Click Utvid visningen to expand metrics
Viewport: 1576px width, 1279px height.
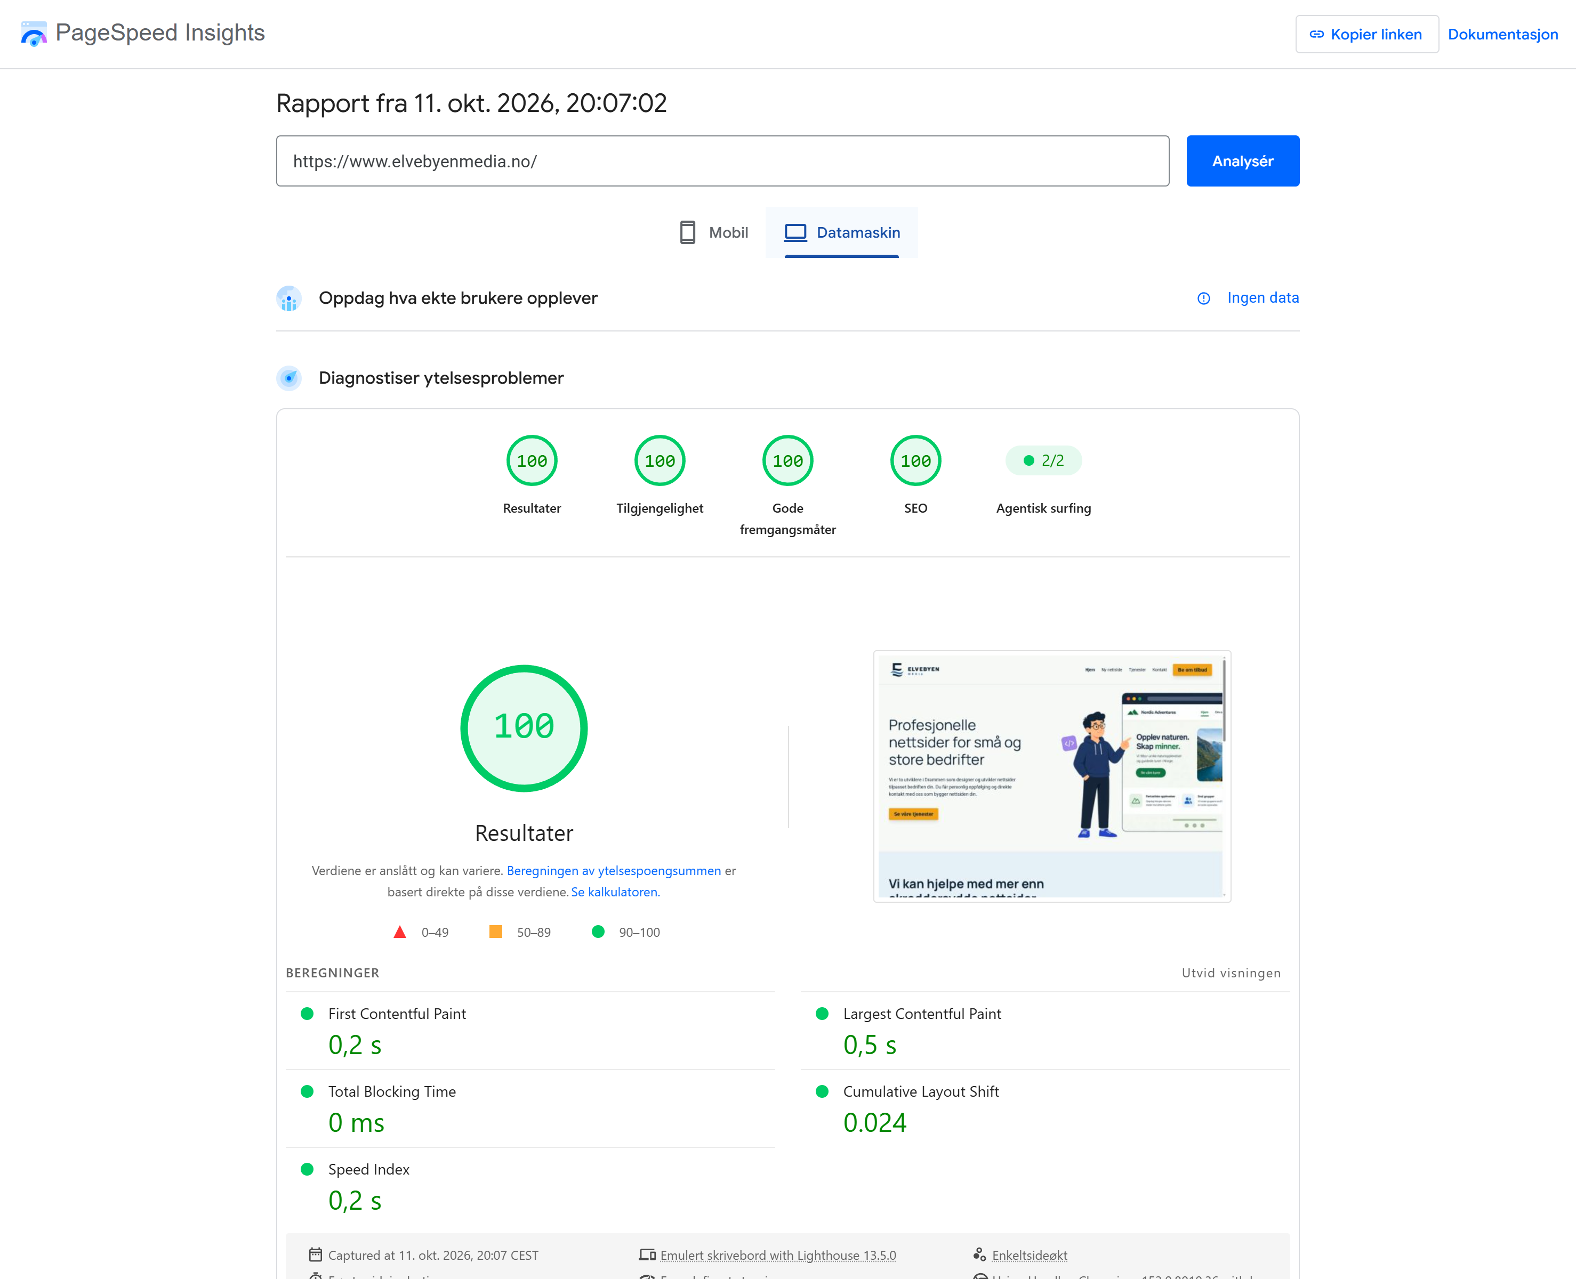point(1231,973)
